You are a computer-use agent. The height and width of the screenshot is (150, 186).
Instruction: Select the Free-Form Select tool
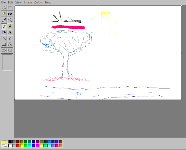tap(4, 8)
